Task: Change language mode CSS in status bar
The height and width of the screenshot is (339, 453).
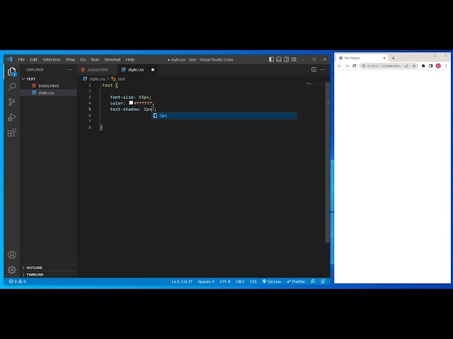Action: [253, 281]
